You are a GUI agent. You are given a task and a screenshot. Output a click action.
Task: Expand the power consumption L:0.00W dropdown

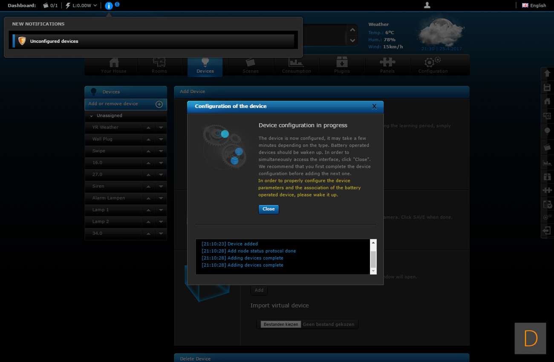coord(95,6)
